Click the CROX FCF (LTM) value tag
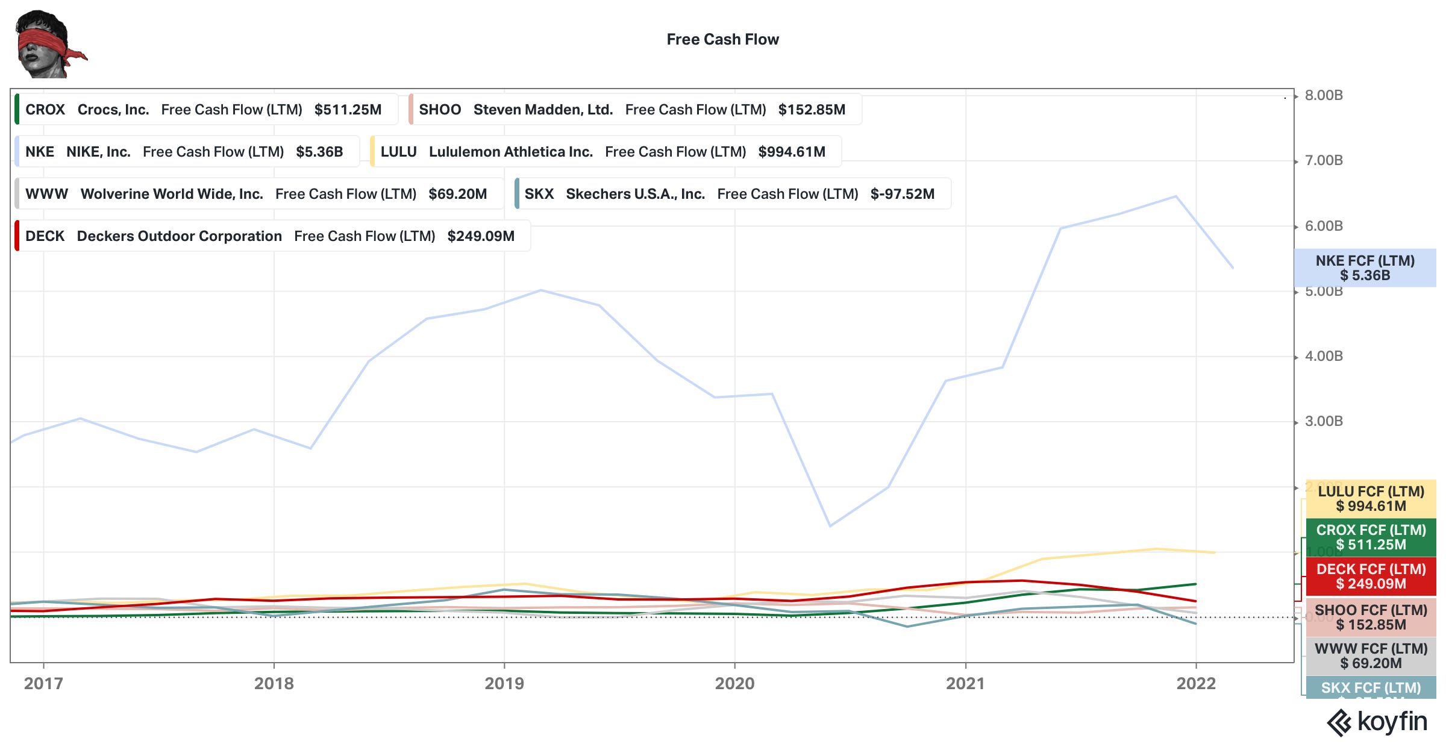The image size is (1446, 747). pos(1371,537)
